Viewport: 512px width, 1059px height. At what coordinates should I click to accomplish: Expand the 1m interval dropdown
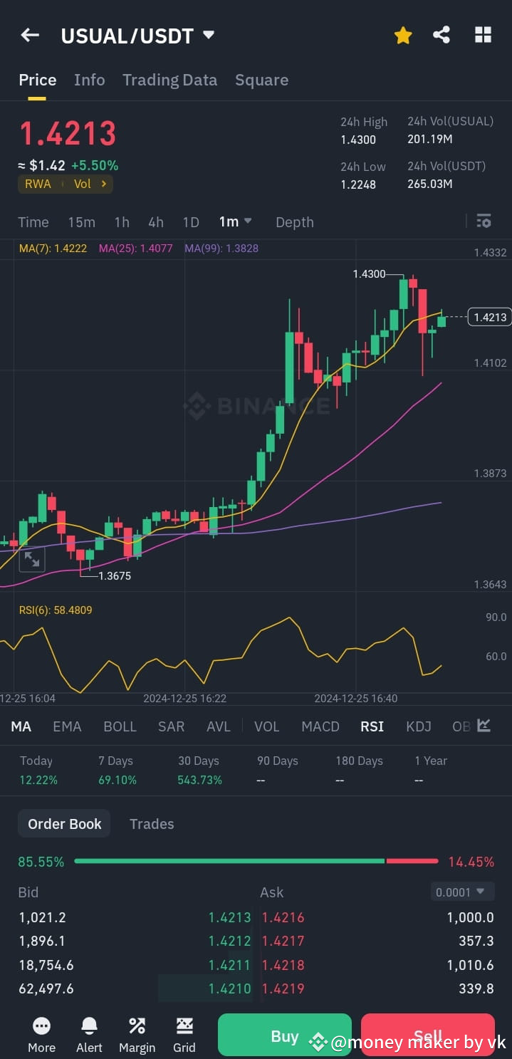[236, 221]
